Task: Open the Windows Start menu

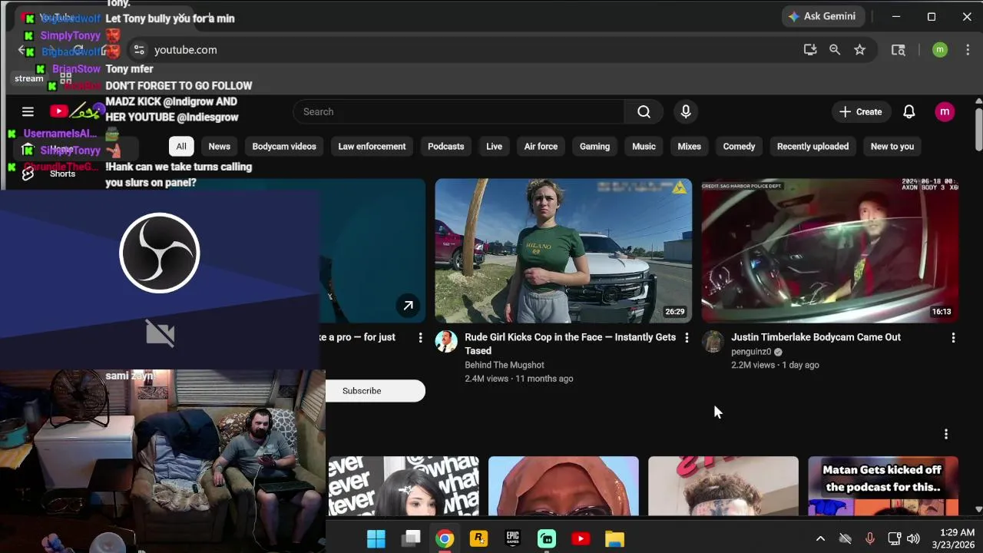Action: (x=376, y=539)
